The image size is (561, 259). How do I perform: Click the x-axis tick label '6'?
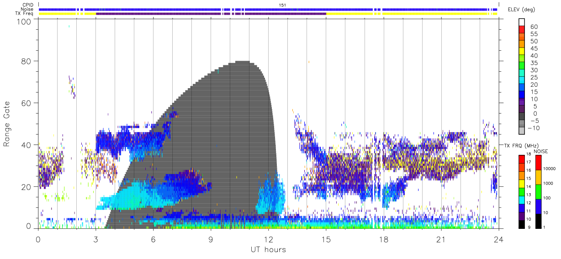[153, 240]
